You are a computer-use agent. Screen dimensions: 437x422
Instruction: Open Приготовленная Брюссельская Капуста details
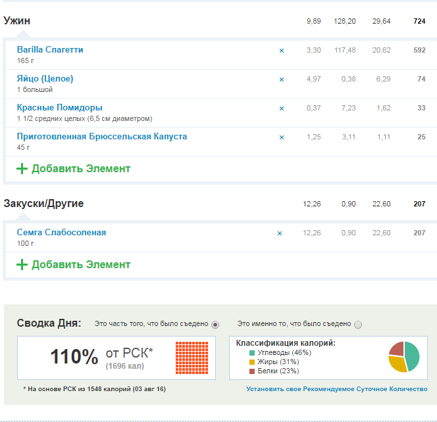click(x=102, y=137)
